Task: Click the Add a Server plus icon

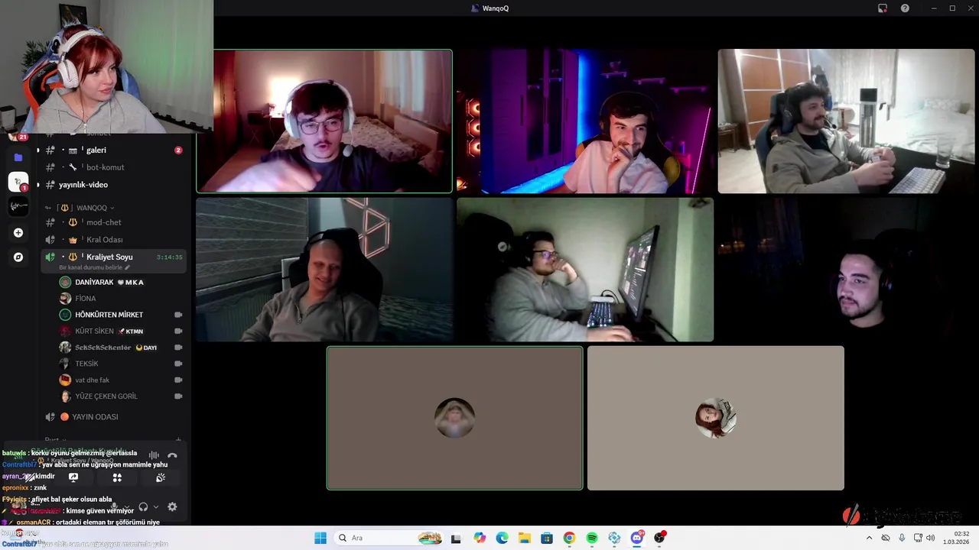Action: [x=18, y=232]
